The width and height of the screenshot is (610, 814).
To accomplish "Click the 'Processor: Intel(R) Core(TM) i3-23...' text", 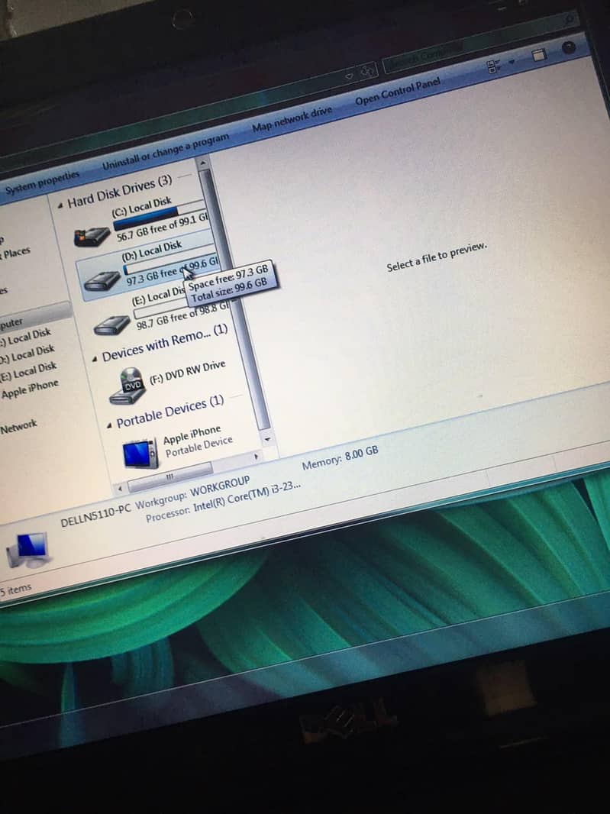I will coord(223,502).
